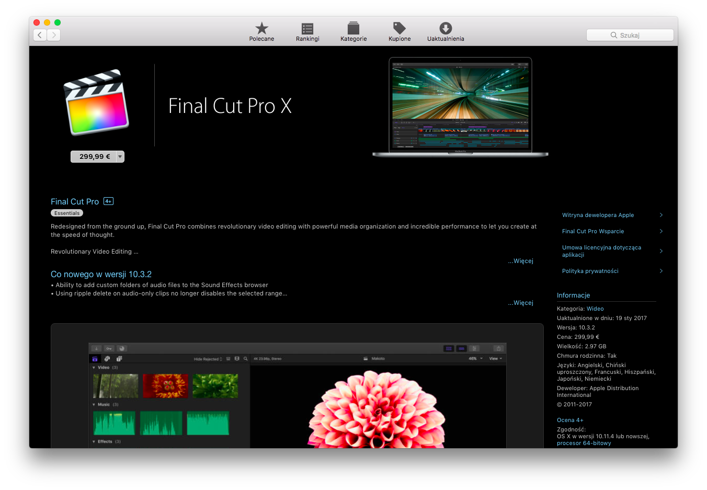
Task: Click the import arrow icon in screenshot toolbar
Action: 96,348
